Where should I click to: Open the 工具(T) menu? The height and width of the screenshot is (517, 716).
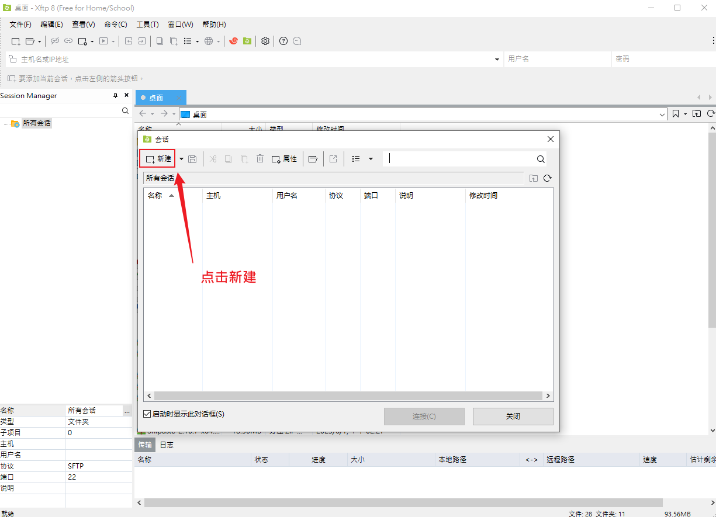(x=147, y=25)
